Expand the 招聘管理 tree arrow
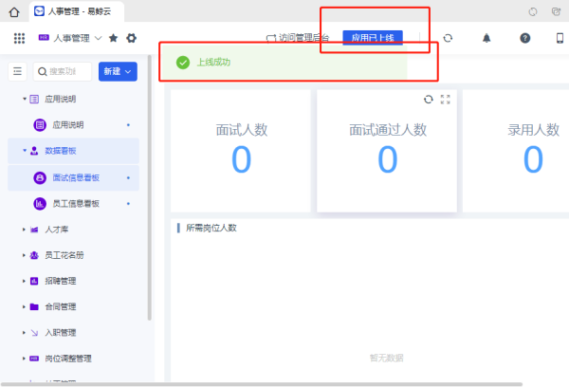 [24, 281]
